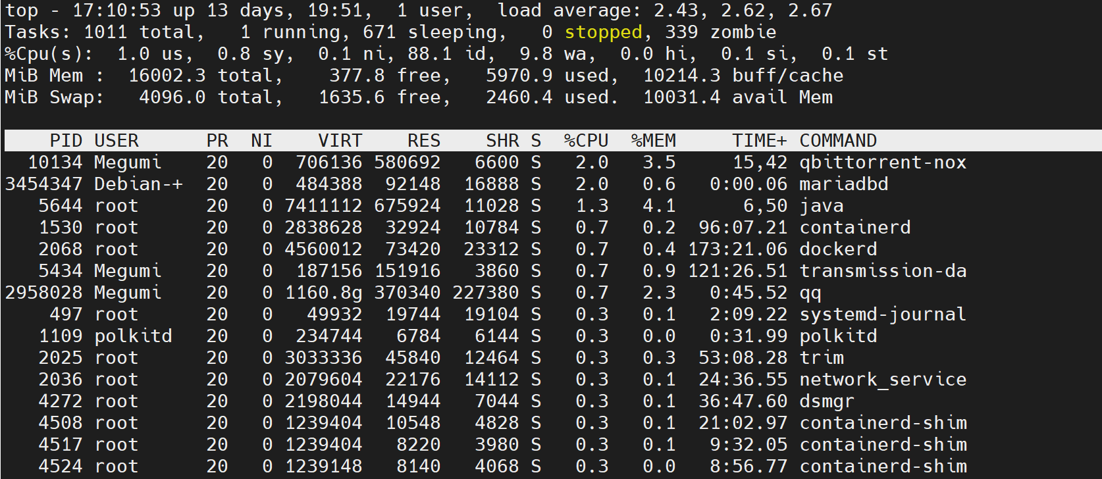
Task: Click the "16002.3 total" memory value
Action: point(200,76)
